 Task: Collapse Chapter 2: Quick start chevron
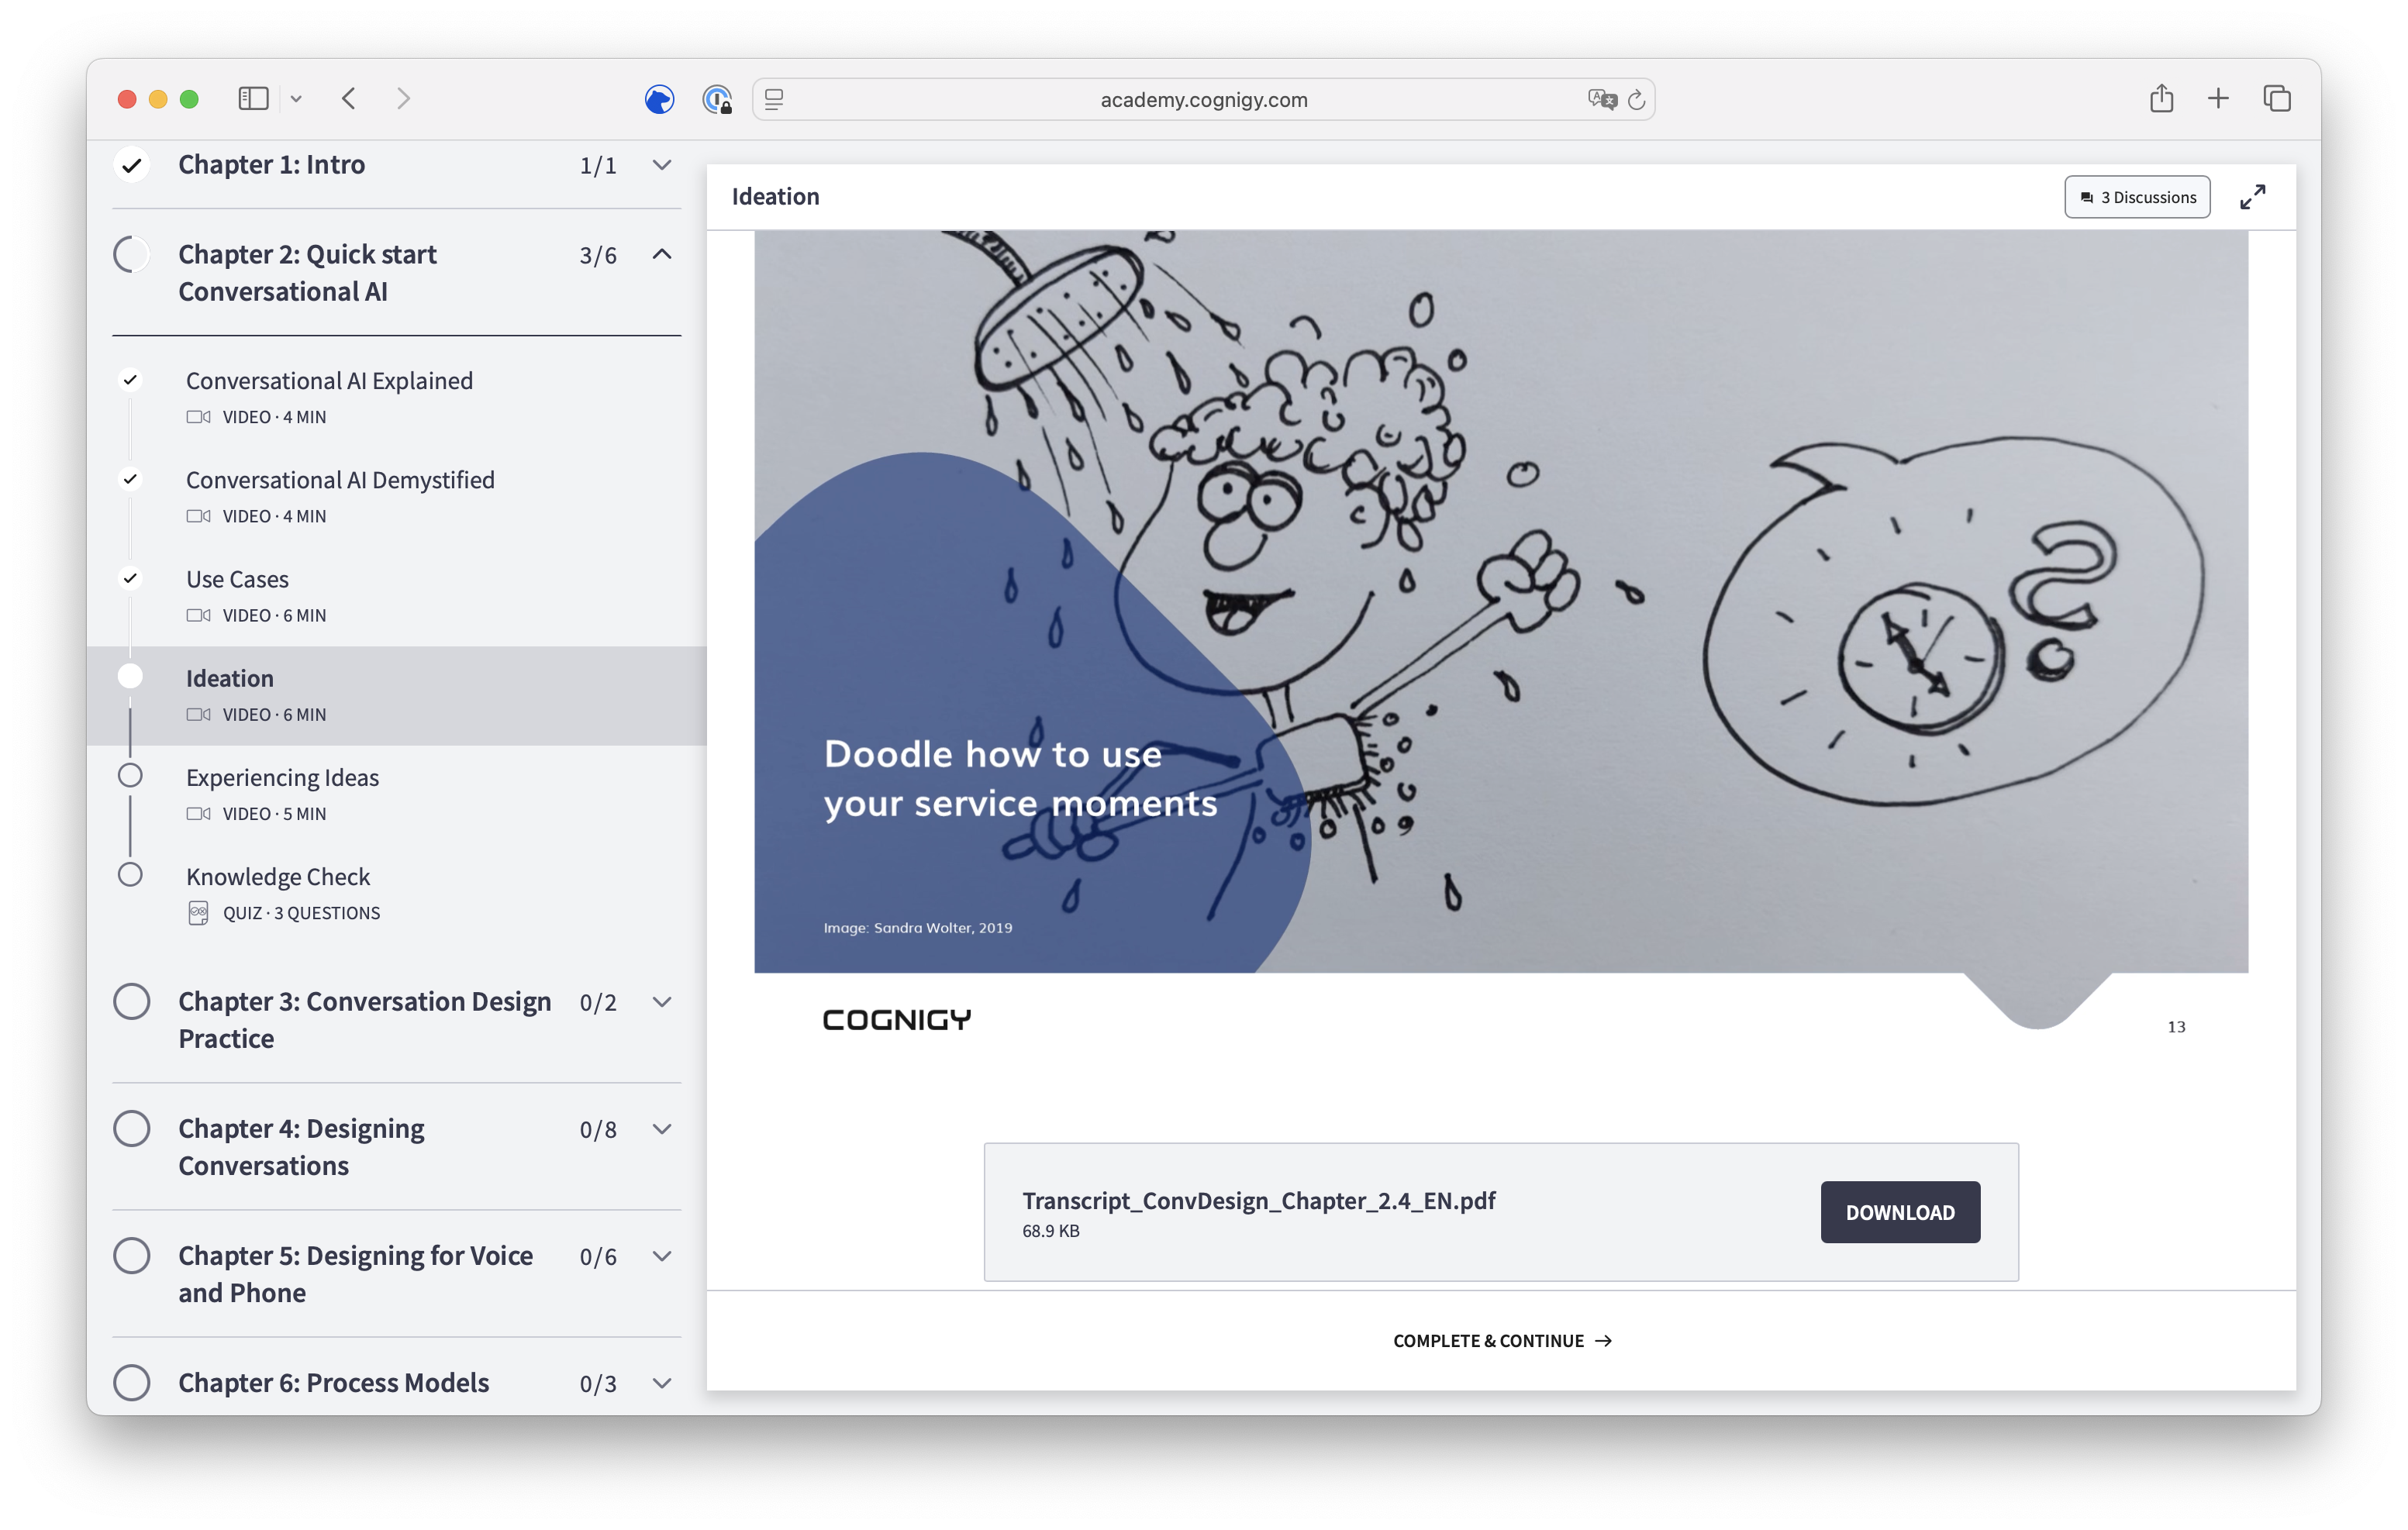(x=661, y=255)
